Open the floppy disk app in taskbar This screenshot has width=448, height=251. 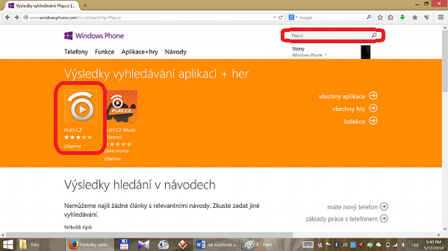point(124,244)
